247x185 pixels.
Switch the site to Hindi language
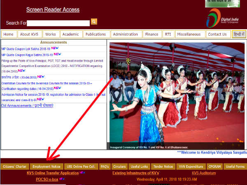[239, 34]
